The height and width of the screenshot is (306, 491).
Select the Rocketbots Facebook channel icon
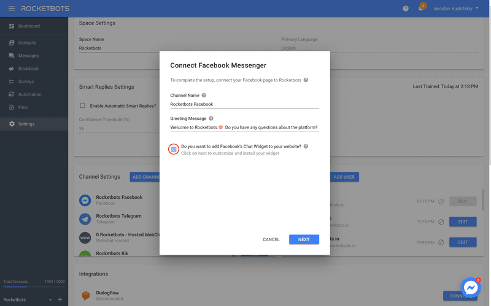[85, 200]
